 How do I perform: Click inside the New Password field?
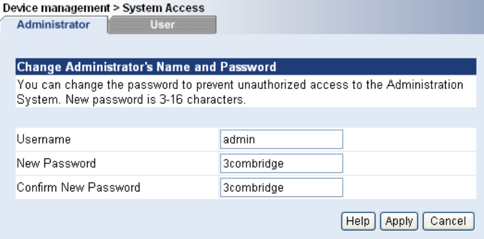(x=281, y=163)
